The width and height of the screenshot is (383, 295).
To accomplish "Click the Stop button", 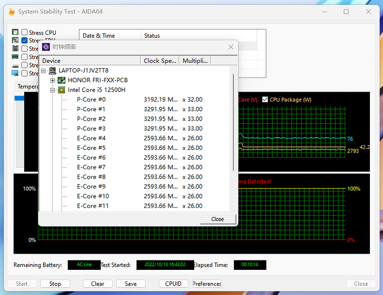I will (x=55, y=284).
